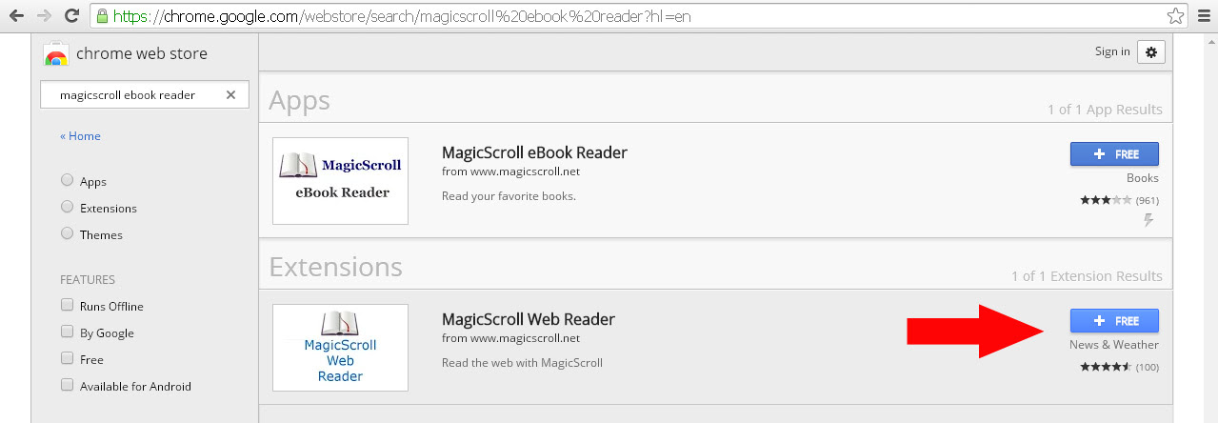Click the address bar URL field

click(629, 16)
